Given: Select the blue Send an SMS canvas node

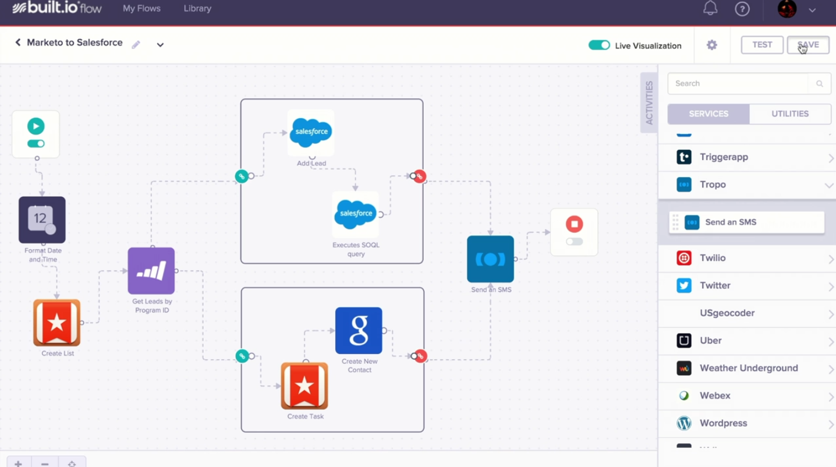Looking at the screenshot, I should [x=490, y=259].
